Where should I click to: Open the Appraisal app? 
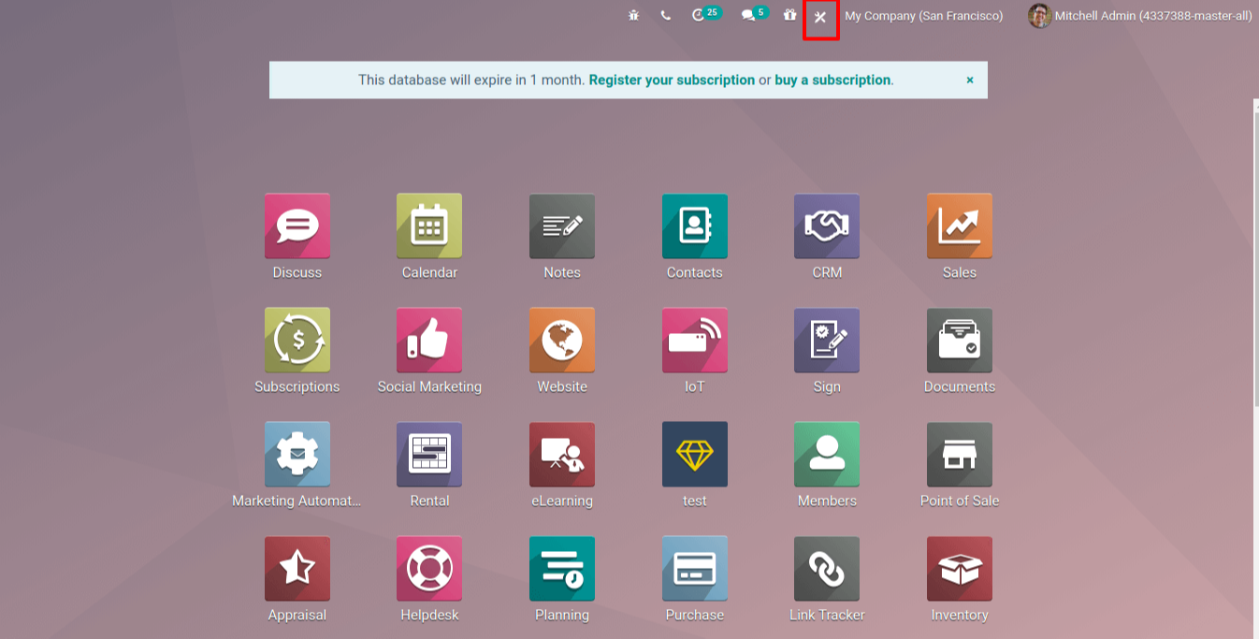tap(297, 569)
